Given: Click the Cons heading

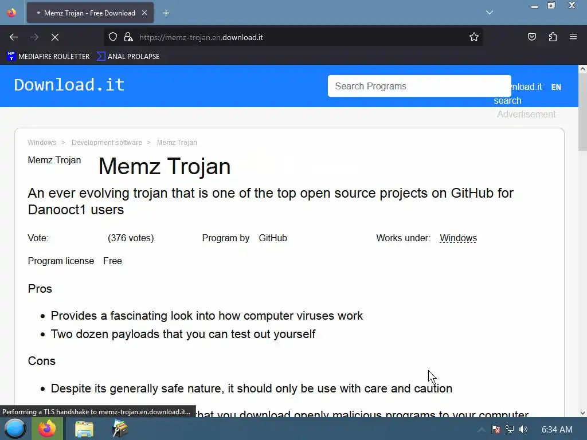Looking at the screenshot, I should pos(41,361).
